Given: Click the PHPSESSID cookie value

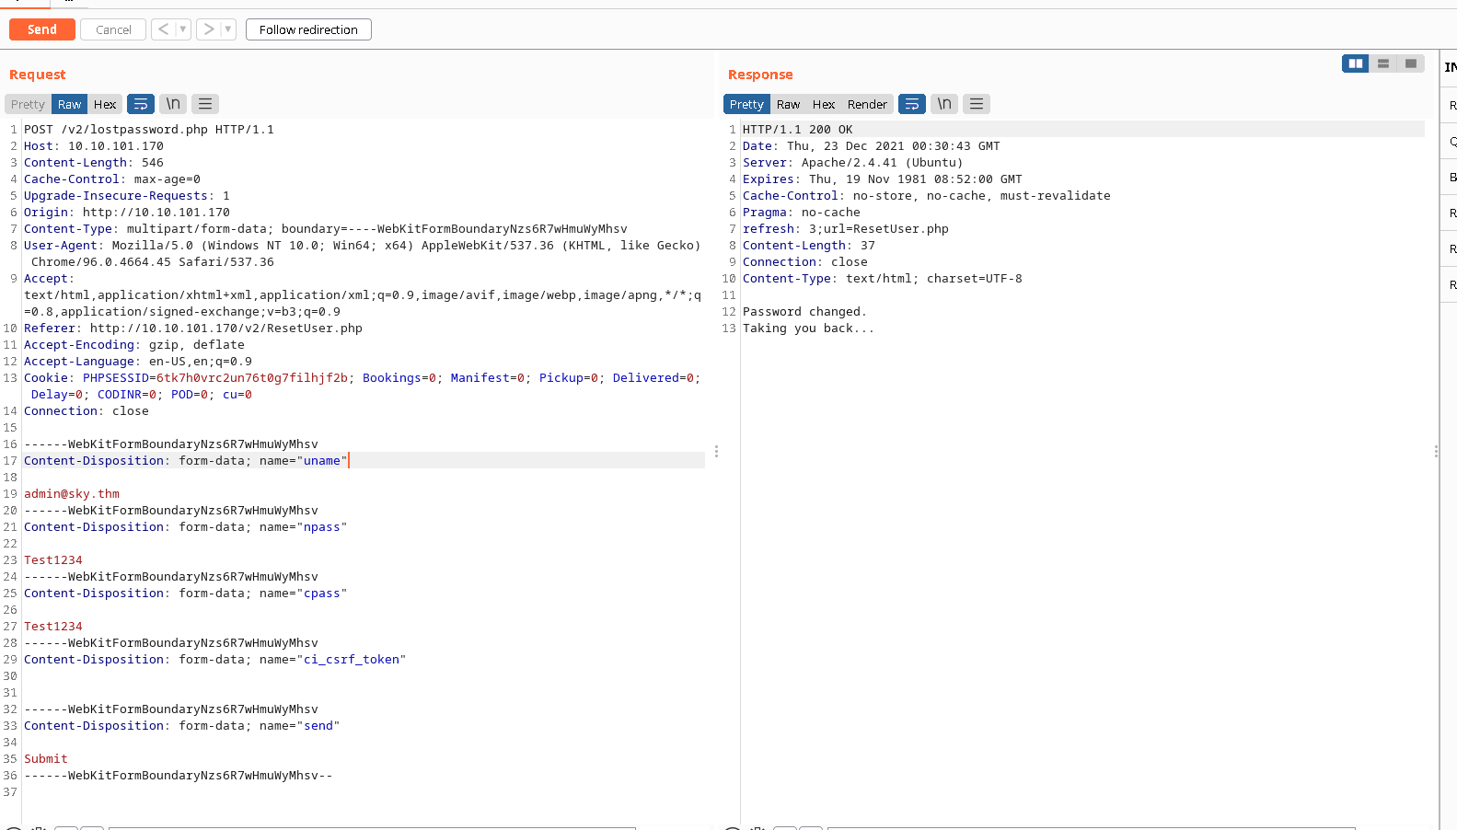Looking at the screenshot, I should [252, 378].
